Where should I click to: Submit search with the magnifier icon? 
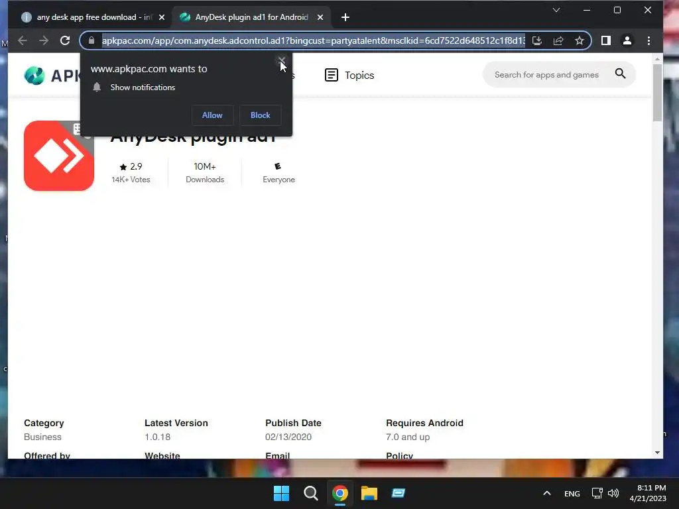coord(621,74)
